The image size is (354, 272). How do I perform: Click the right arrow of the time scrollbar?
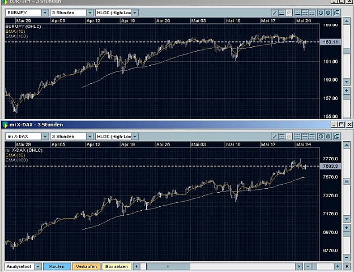point(299,266)
